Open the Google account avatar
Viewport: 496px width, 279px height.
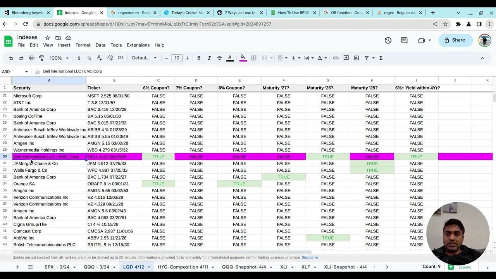point(485,40)
